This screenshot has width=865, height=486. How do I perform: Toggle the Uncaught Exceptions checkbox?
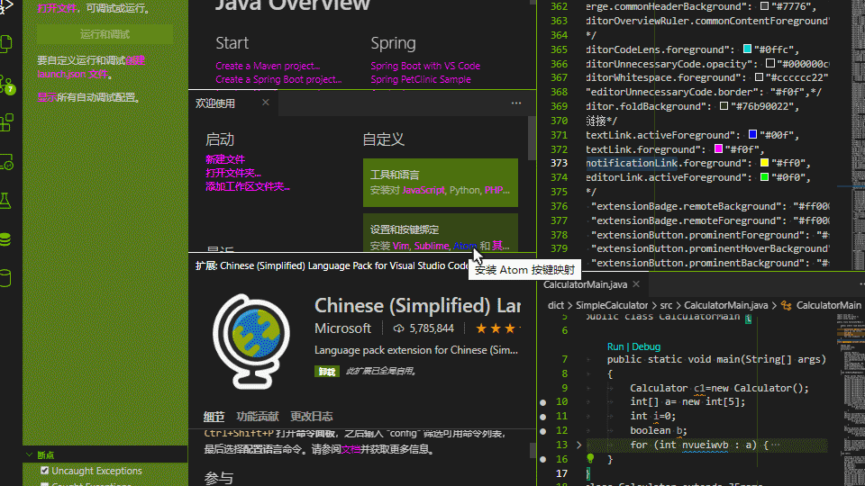(45, 471)
